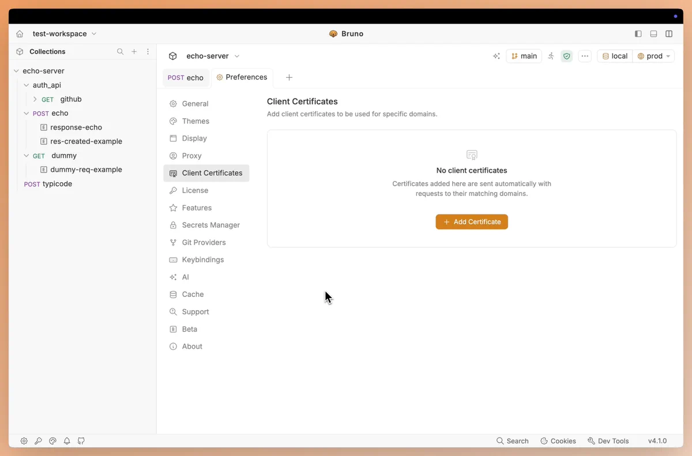Click the v4.1.0 version label
Screen dimensions: 692x456
(x=657, y=441)
